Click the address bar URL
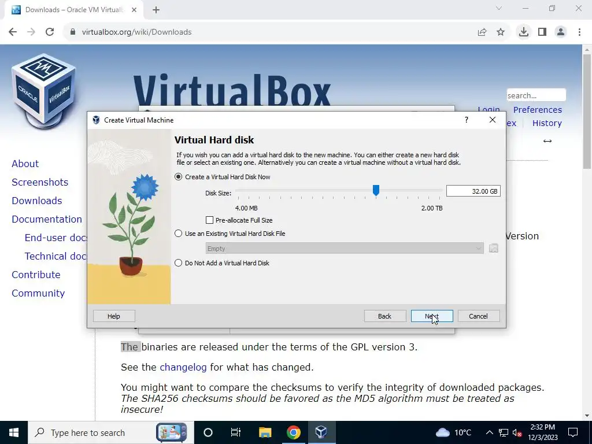The height and width of the screenshot is (444, 592). [136, 32]
